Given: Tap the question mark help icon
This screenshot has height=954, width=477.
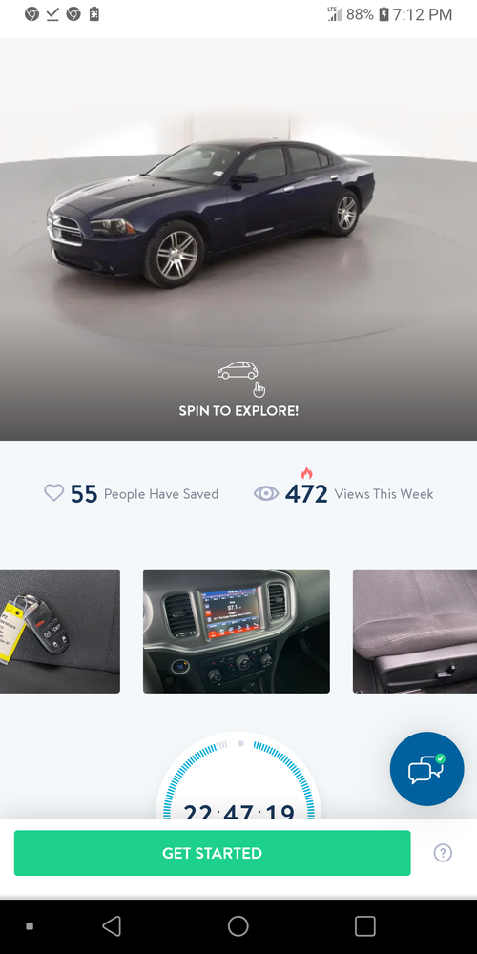Looking at the screenshot, I should point(443,853).
